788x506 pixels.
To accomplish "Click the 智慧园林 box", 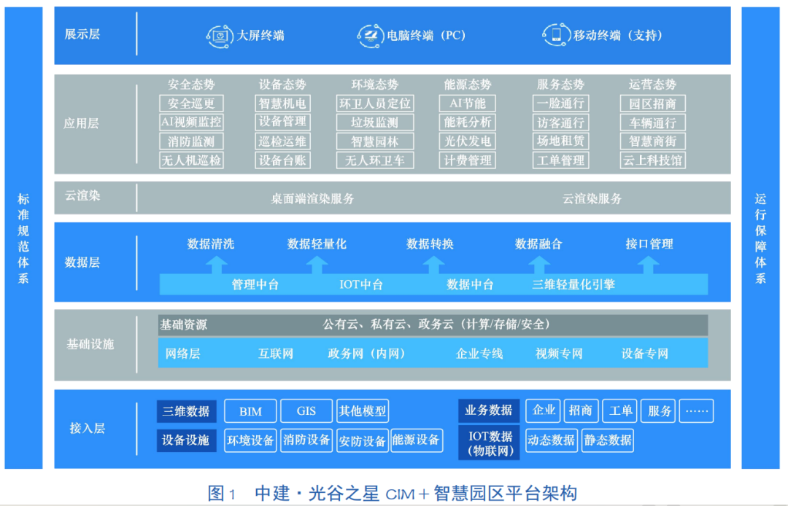I will coord(375,141).
